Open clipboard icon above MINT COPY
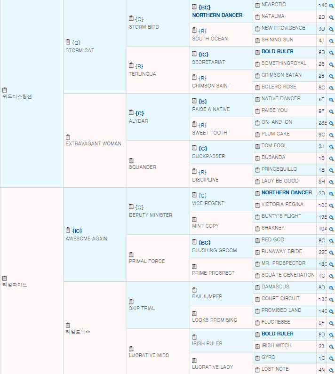This screenshot has height=374, width=335. pyautogui.click(x=194, y=219)
